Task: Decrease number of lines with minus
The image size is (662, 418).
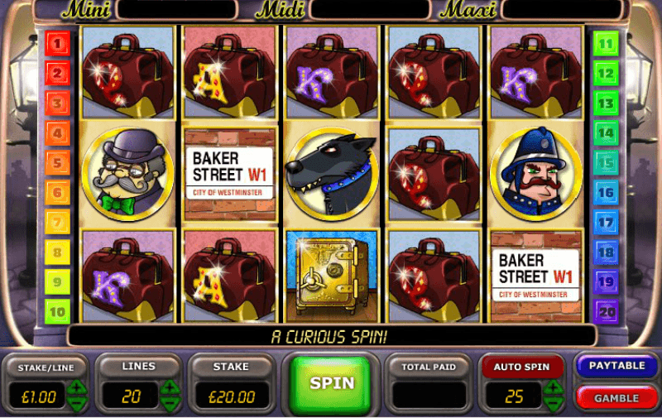Action: (170, 404)
